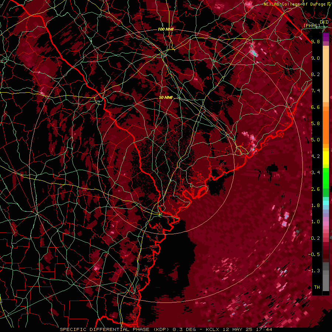Click the [PHAS] legend unit label
The width and height of the screenshot is (332, 332).
pos(312,25)
